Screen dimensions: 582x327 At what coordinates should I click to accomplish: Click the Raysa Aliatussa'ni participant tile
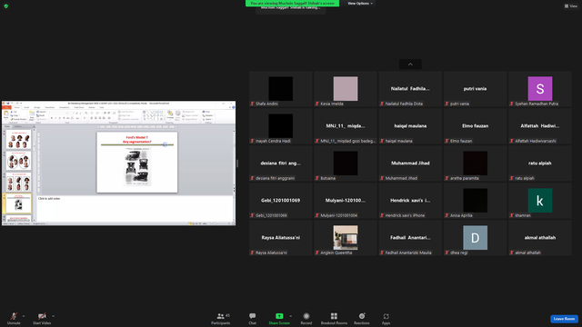point(281,238)
